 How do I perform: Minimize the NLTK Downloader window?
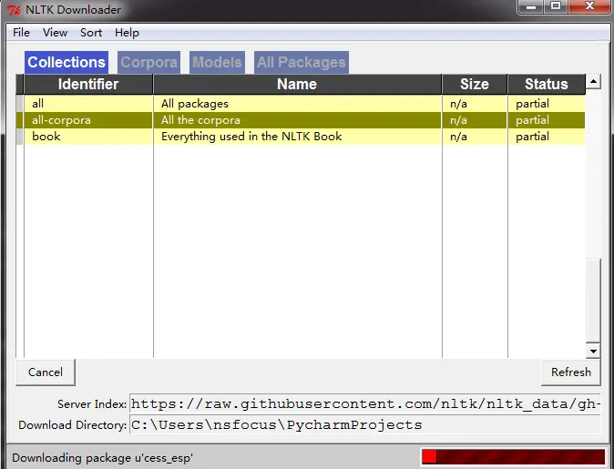click(x=531, y=6)
